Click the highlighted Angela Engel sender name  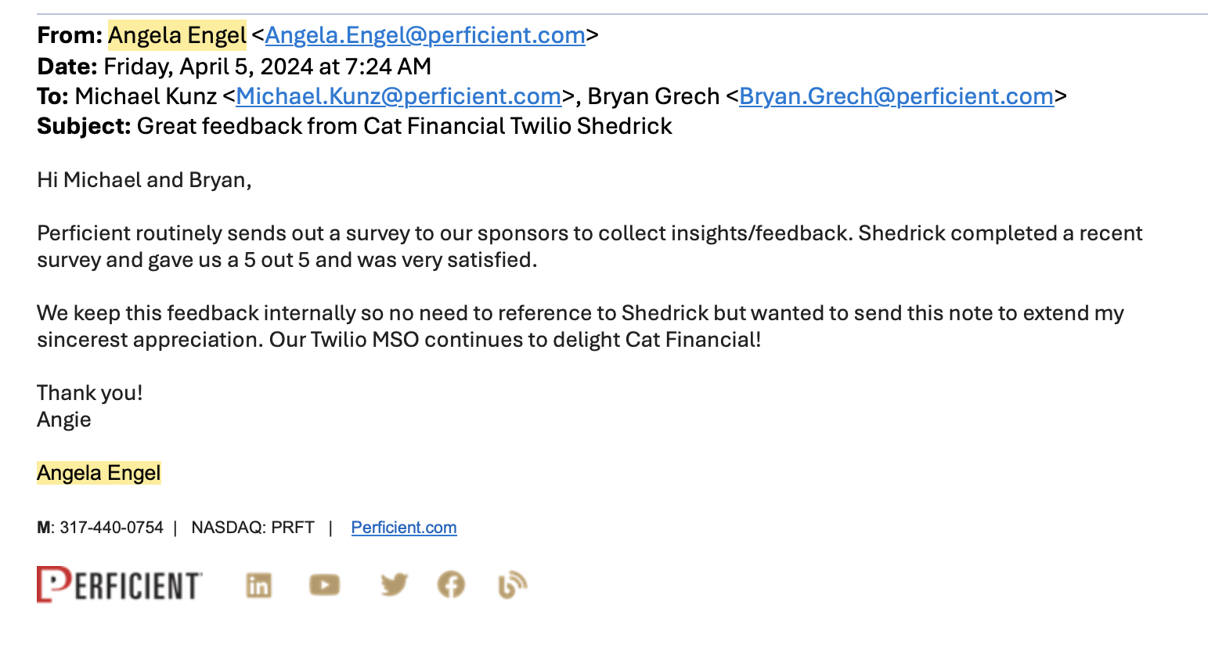[177, 35]
